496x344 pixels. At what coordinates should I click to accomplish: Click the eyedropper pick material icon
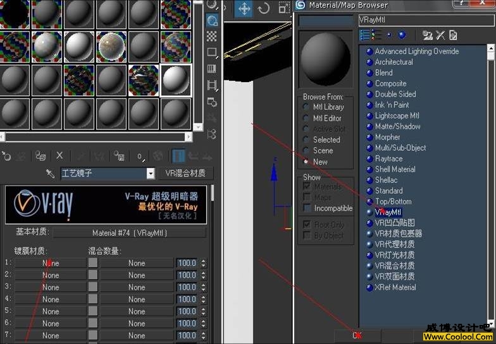pos(51,173)
